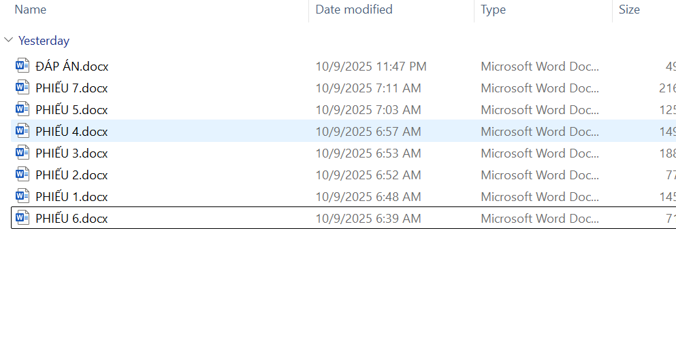Click the Word icon beside PHIẾU 6.docx

point(22,218)
